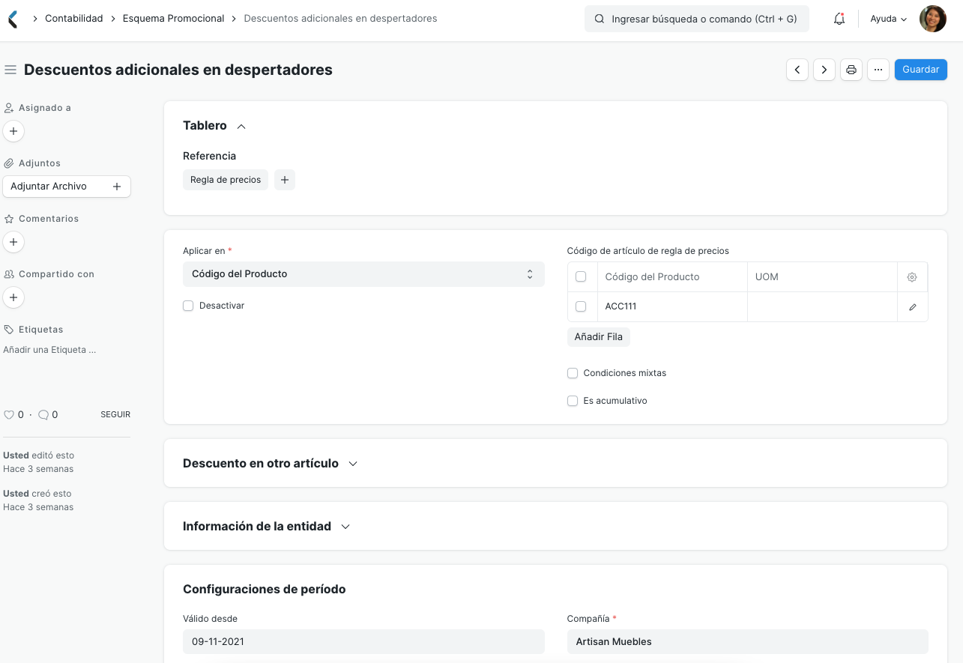
Task: Like the document heart icon
Action: 9,414
